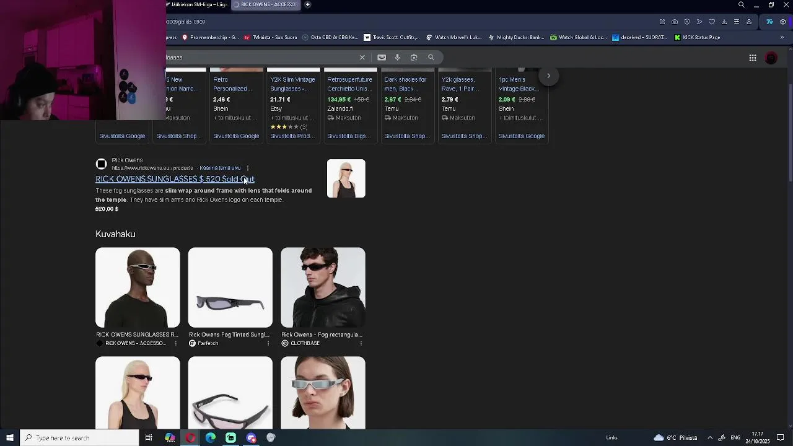Viewport: 793px width, 446px height.
Task: Open the Rick Owens result thumbnail image
Action: pyautogui.click(x=346, y=178)
